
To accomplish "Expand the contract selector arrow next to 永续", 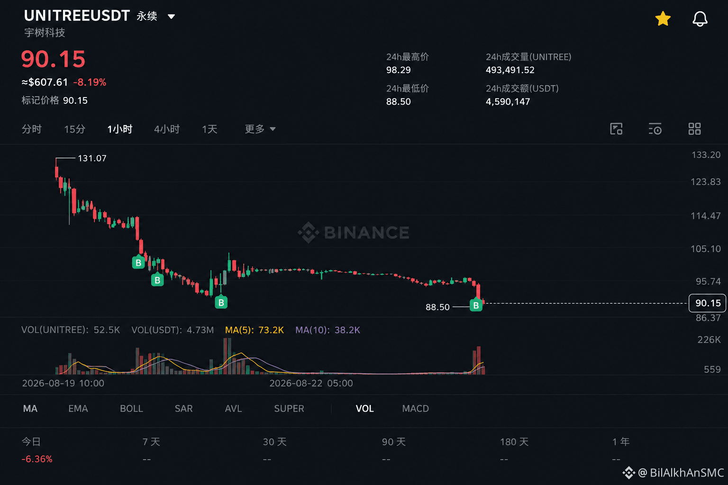I will pyautogui.click(x=172, y=17).
